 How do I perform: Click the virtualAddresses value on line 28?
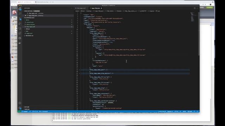(101, 62)
